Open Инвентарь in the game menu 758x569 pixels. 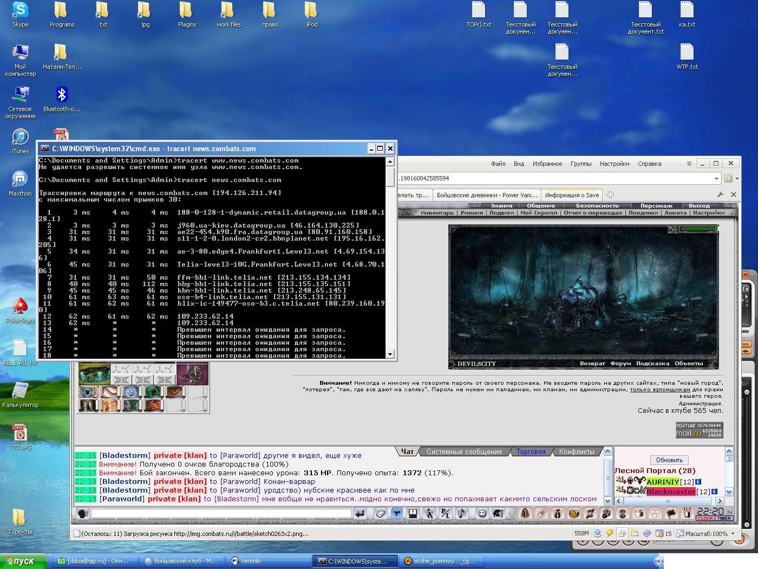(437, 213)
